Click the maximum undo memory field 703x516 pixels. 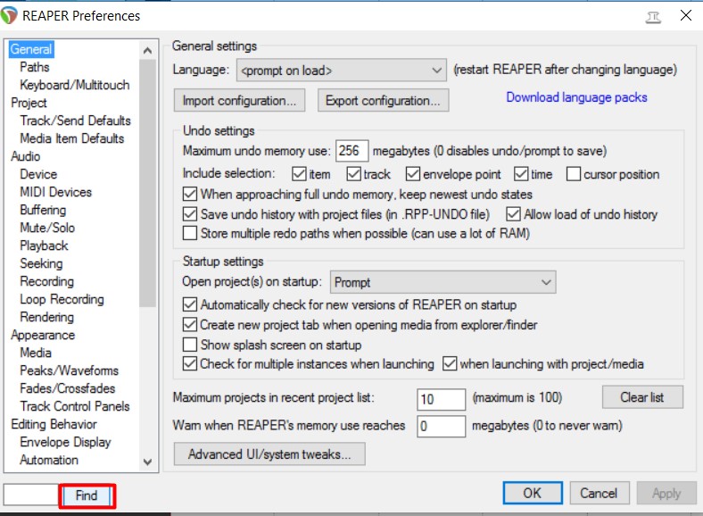[x=352, y=151]
